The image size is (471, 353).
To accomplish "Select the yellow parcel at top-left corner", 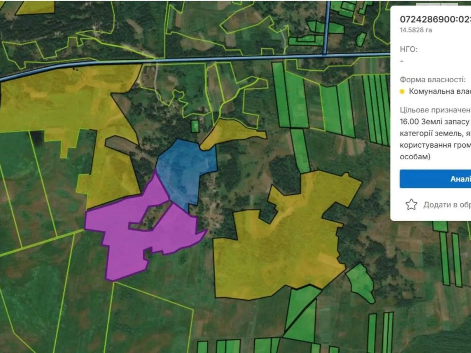I will pyautogui.click(x=35, y=6).
